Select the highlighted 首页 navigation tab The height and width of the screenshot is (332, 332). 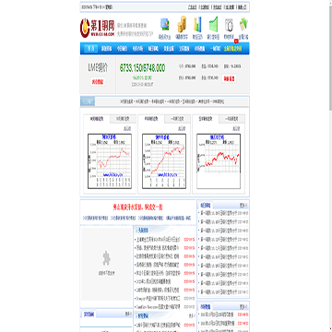pyautogui.click(x=90, y=49)
